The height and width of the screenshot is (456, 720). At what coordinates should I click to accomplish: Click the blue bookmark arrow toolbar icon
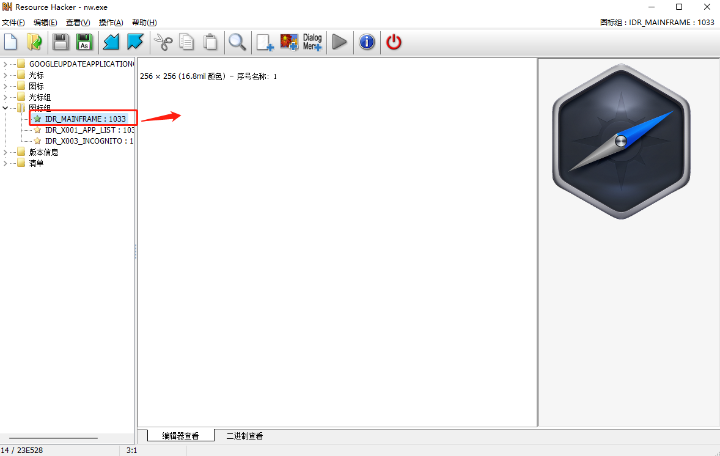(x=136, y=42)
